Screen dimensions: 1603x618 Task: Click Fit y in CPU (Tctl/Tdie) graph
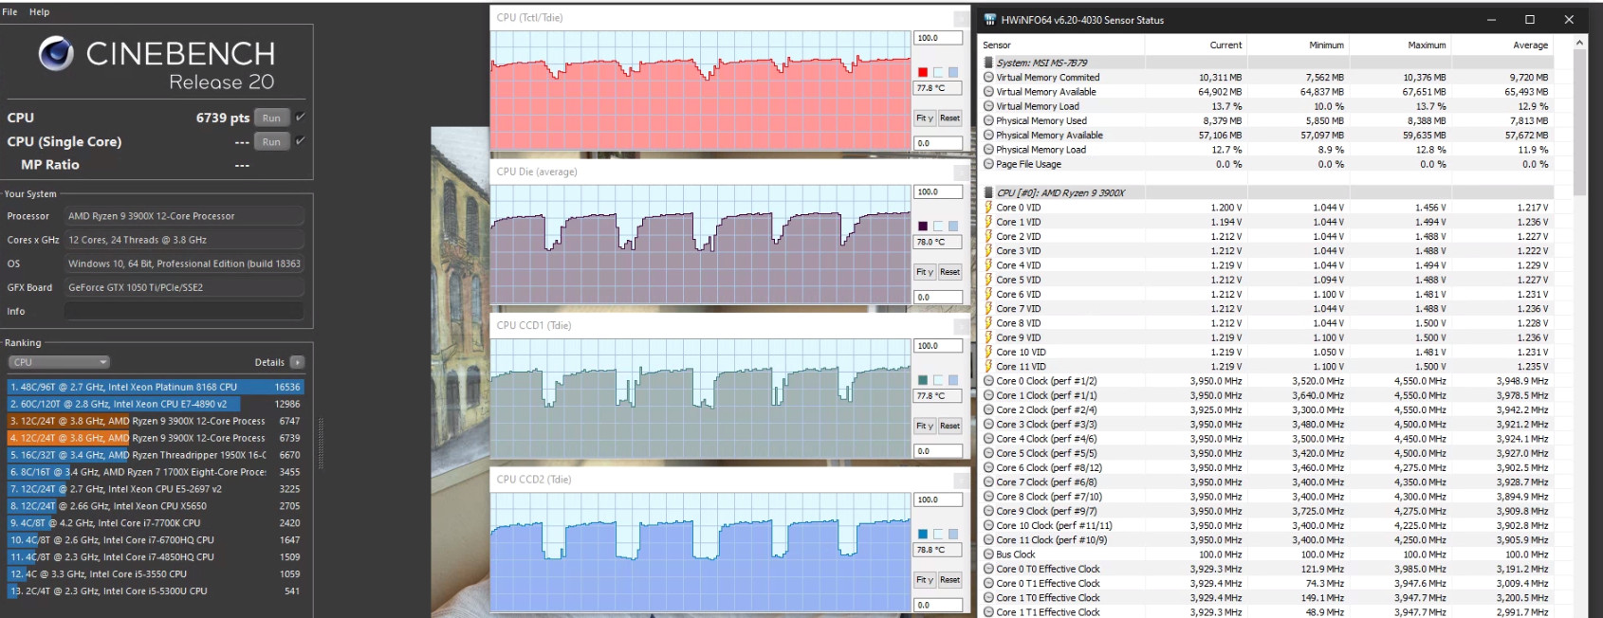click(925, 118)
